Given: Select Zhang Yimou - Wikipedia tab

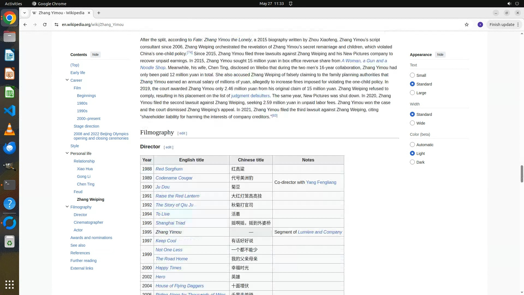Looking at the screenshot, I should [x=61, y=13].
